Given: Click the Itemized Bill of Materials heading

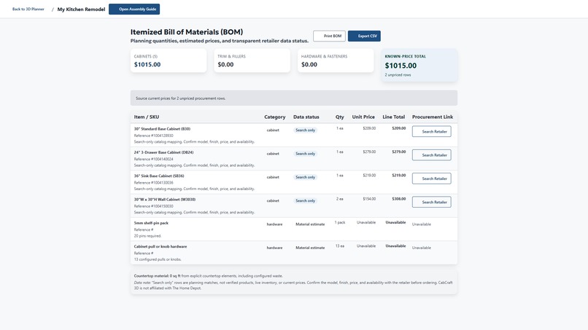Looking at the screenshot, I should click(x=187, y=32).
